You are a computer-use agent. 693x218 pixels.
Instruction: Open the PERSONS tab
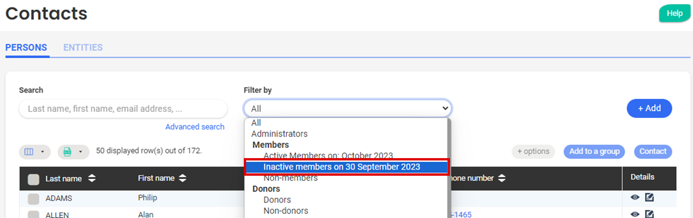(26, 48)
